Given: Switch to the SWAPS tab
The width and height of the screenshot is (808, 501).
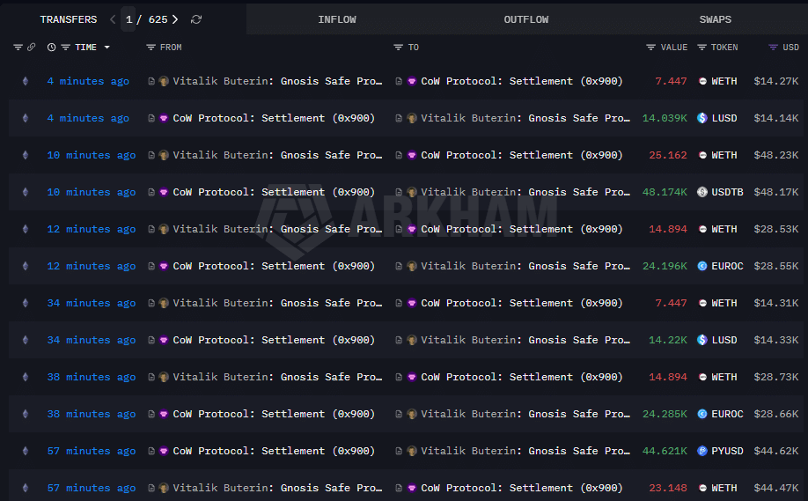Looking at the screenshot, I should pyautogui.click(x=715, y=19).
